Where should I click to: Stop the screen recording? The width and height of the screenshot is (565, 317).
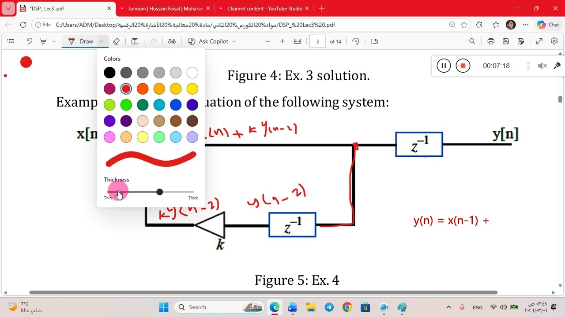[x=463, y=66]
